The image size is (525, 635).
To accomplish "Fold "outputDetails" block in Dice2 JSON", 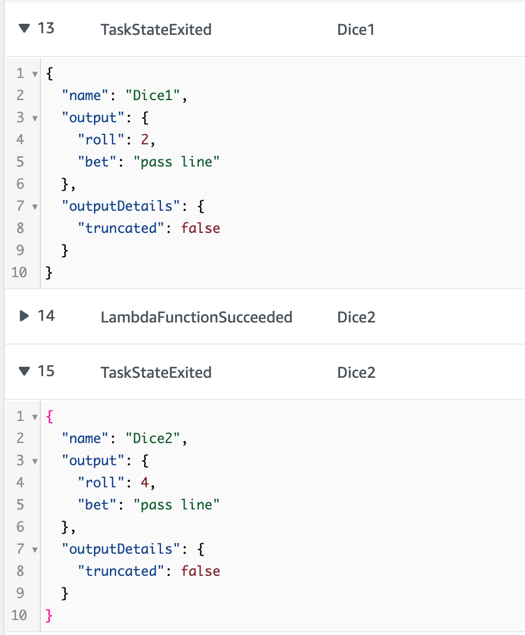I will [x=35, y=550].
